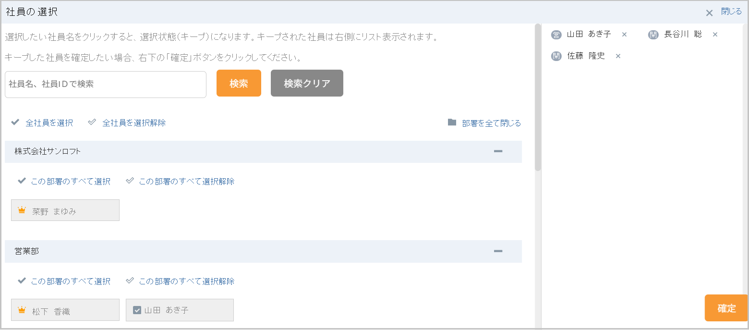Click the 開 badge beside 長谷川 聡
This screenshot has height=330, width=749.
(653, 35)
